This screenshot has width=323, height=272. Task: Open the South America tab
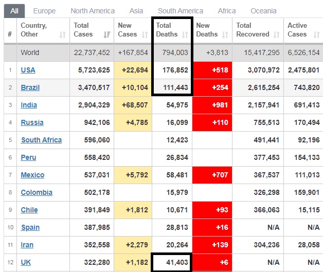(x=181, y=11)
